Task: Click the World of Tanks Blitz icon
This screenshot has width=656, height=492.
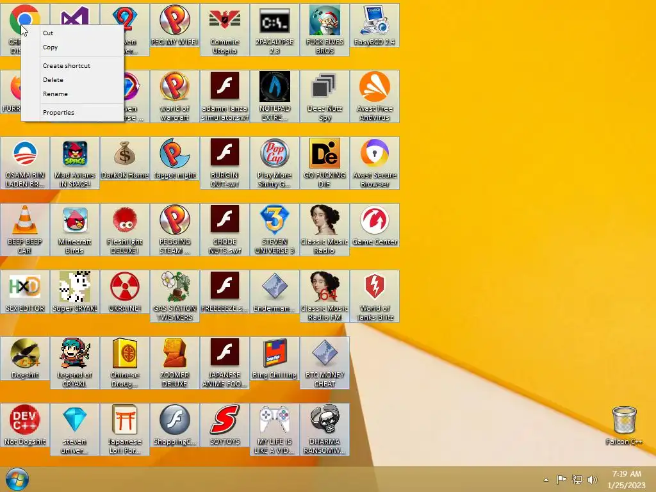Action: tap(374, 296)
